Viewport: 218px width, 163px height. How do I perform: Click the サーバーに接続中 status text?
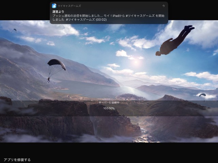tap(109, 103)
